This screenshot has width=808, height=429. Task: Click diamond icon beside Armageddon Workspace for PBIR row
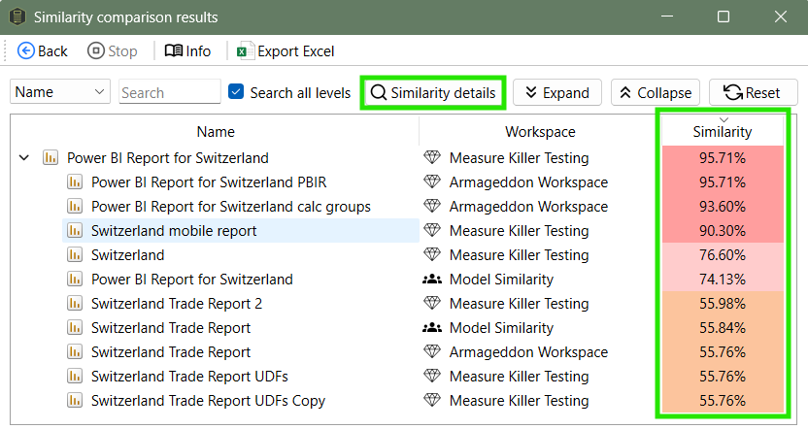(432, 181)
